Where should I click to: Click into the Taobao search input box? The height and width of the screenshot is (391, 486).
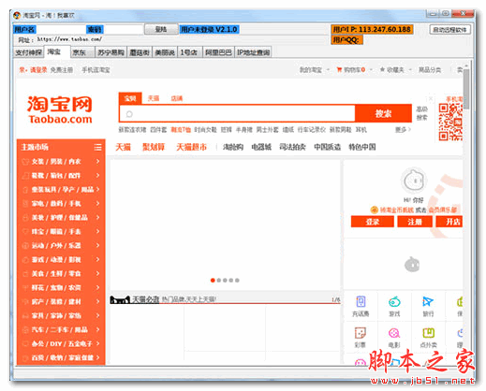pos(237,114)
